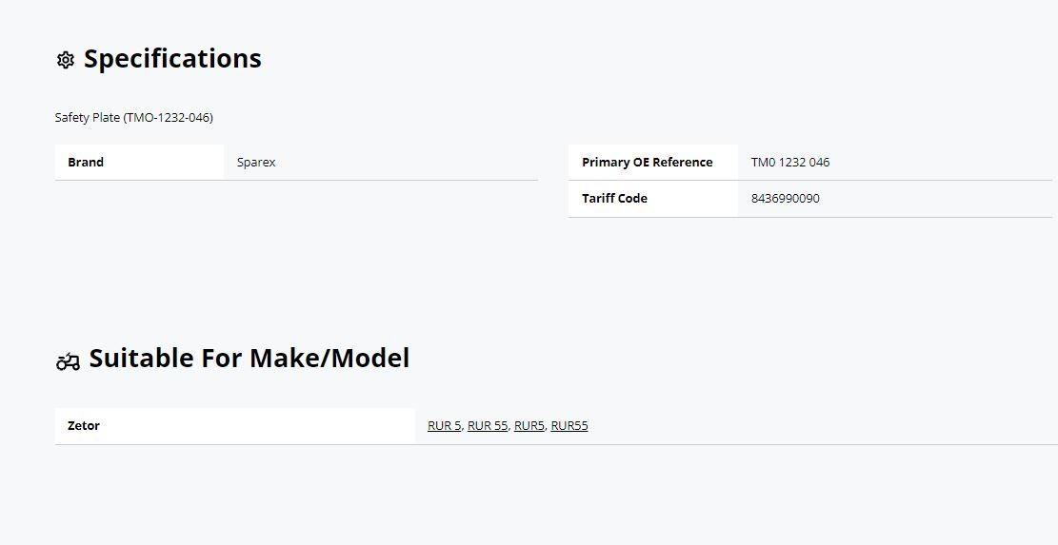Click the tractor icon beside Suitable For Make/Model
1058x545 pixels.
(x=68, y=361)
